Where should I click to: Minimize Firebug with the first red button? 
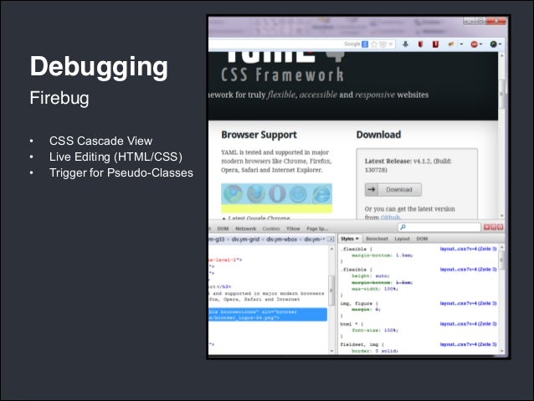(x=486, y=227)
